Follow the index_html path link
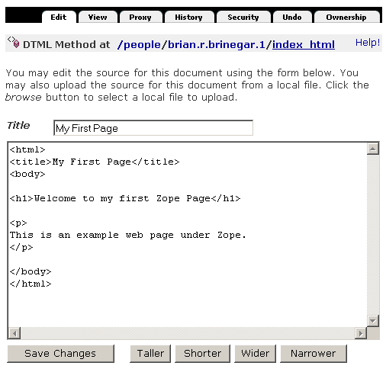This screenshot has width=386, height=372. [304, 45]
